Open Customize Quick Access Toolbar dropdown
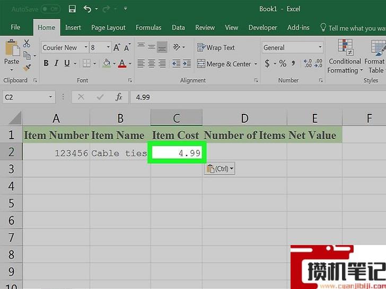The image size is (386, 289). coord(125,9)
